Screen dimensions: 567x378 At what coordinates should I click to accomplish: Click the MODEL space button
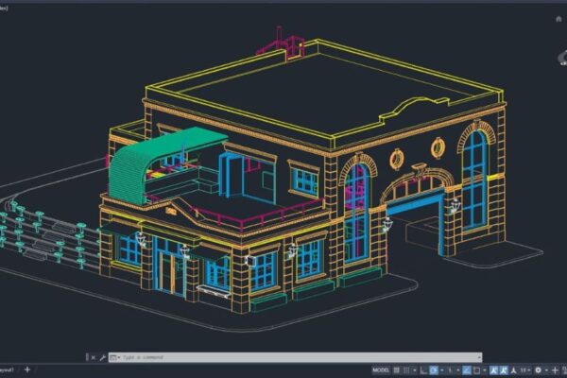point(381,370)
